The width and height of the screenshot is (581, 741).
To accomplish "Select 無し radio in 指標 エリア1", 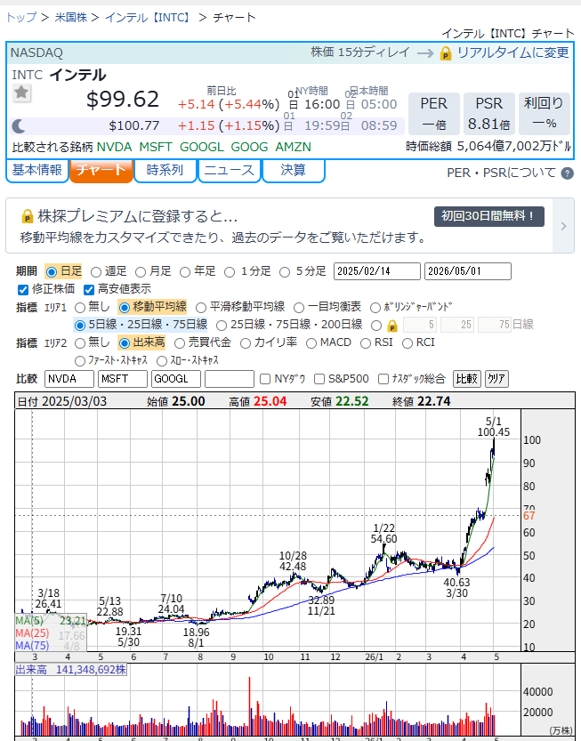I will tap(80, 308).
